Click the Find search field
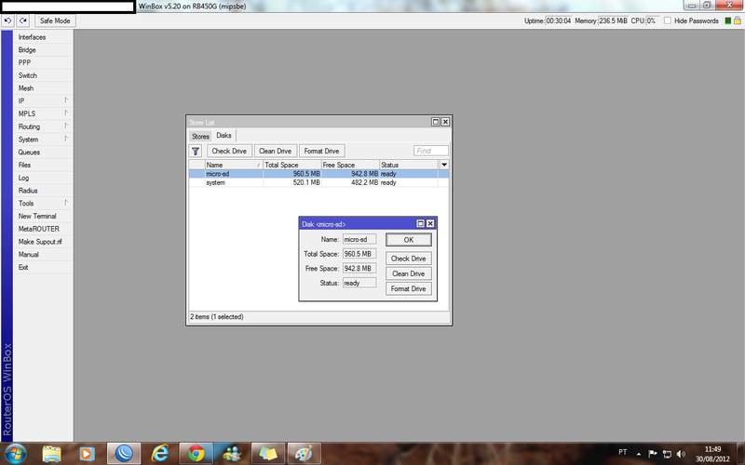This screenshot has width=745, height=465. click(431, 151)
